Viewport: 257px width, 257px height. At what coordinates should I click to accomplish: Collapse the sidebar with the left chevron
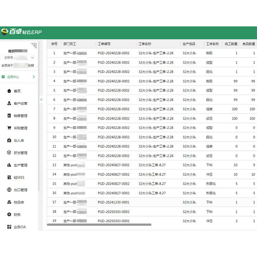tap(41, 99)
